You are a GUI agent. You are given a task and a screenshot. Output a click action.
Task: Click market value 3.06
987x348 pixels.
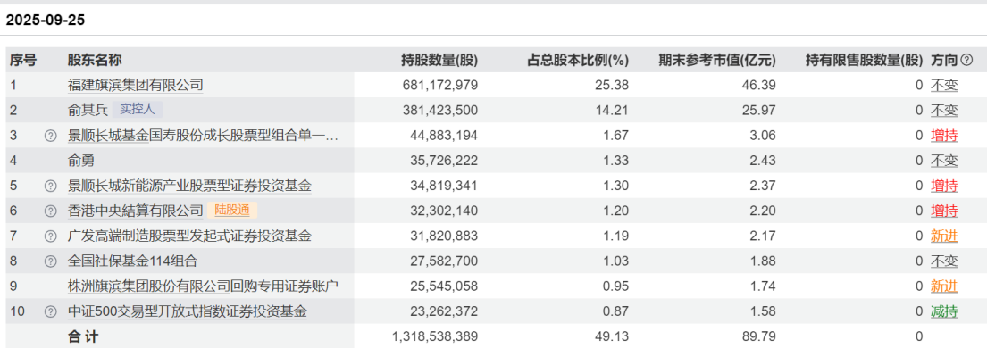pyautogui.click(x=764, y=136)
